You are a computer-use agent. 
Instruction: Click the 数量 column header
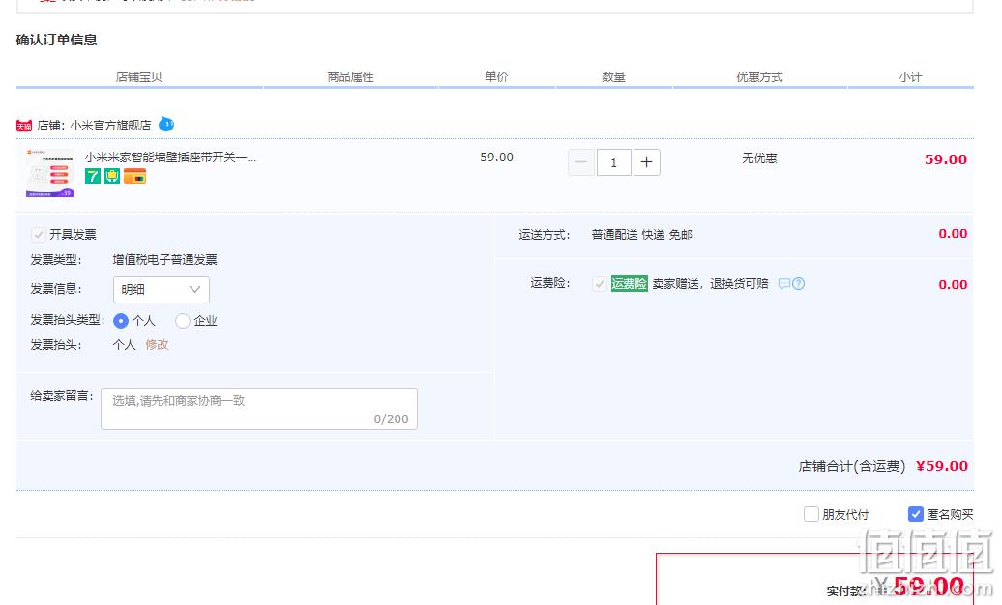(x=613, y=77)
